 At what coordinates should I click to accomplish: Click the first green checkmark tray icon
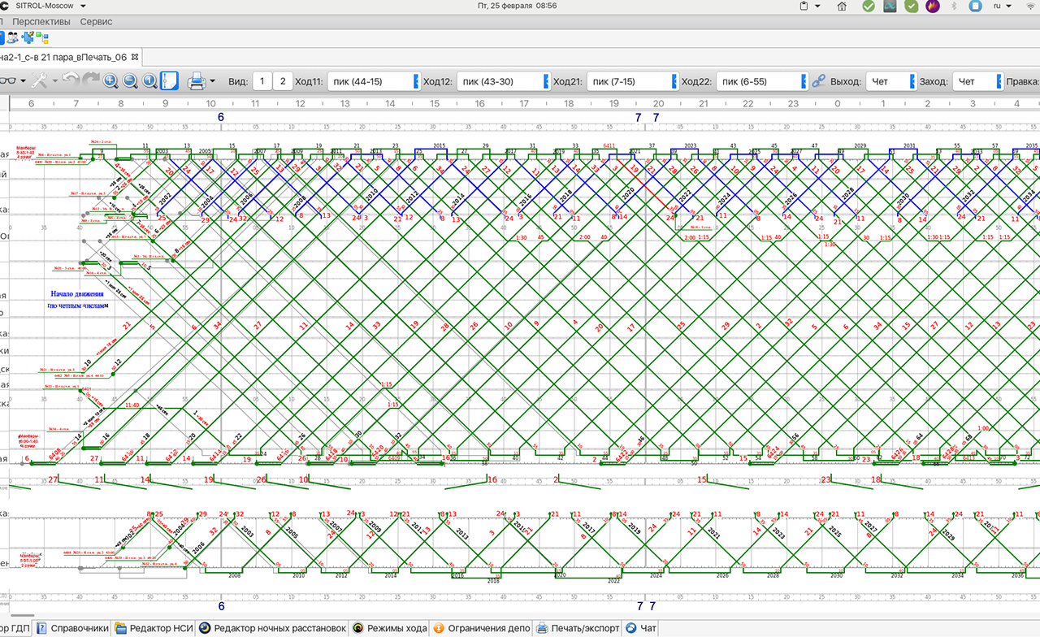pyautogui.click(x=869, y=6)
